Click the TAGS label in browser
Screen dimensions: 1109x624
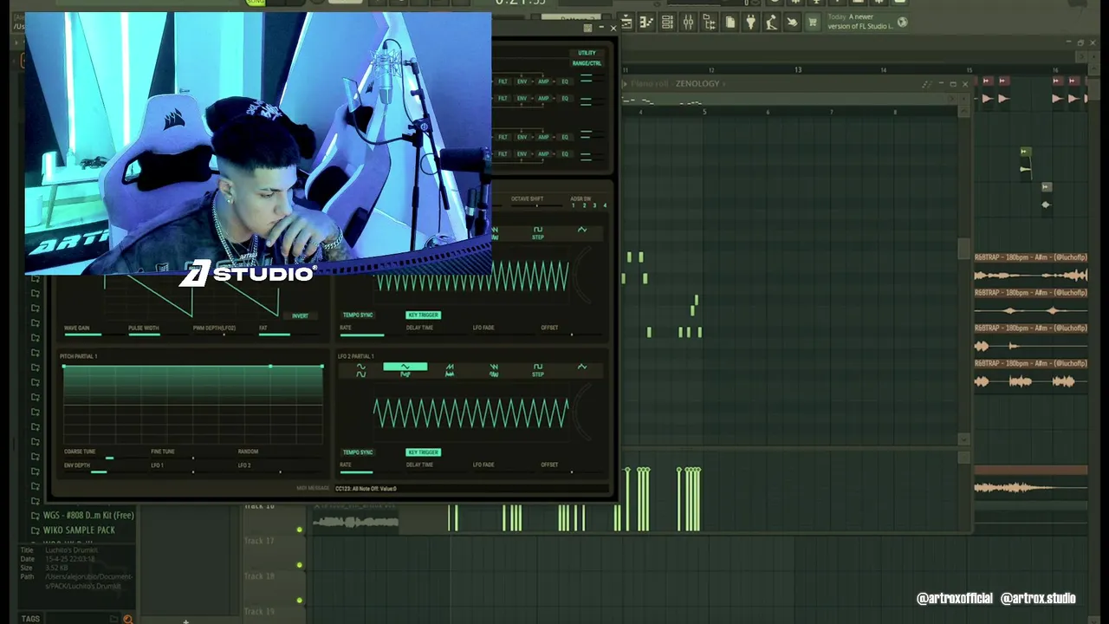30,619
